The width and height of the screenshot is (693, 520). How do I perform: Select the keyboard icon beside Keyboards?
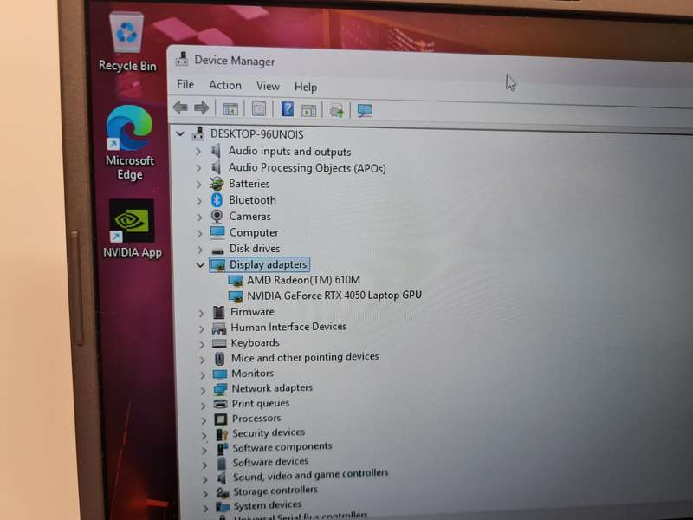(x=220, y=343)
